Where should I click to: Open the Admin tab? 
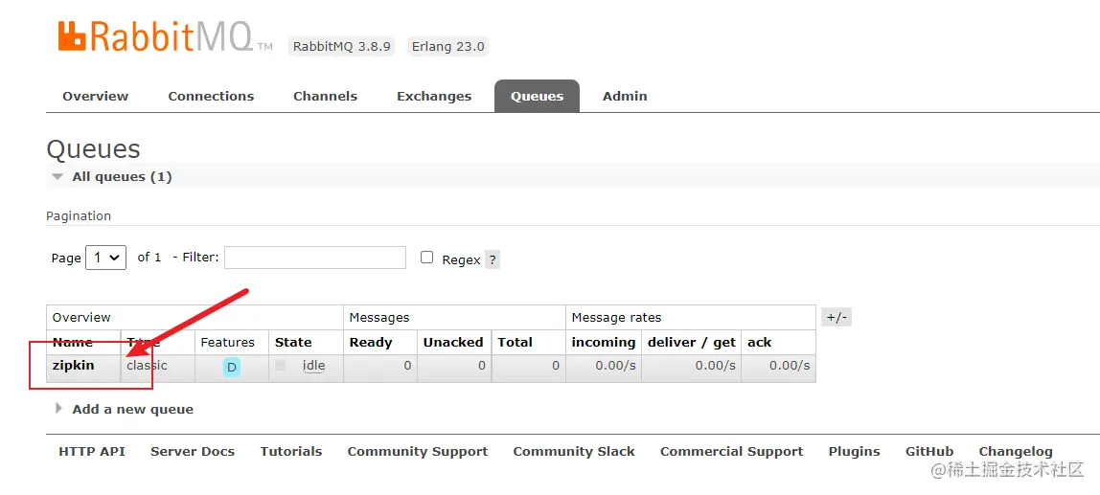coord(625,96)
